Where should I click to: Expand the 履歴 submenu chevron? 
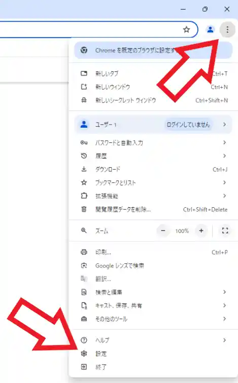tap(224, 156)
